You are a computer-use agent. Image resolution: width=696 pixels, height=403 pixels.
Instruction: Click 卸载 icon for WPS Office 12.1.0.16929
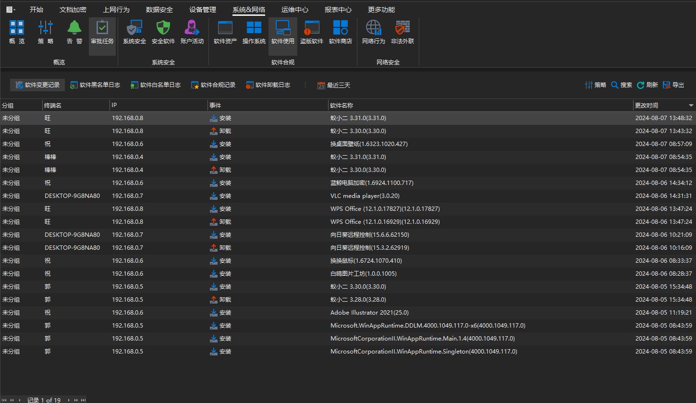214,221
